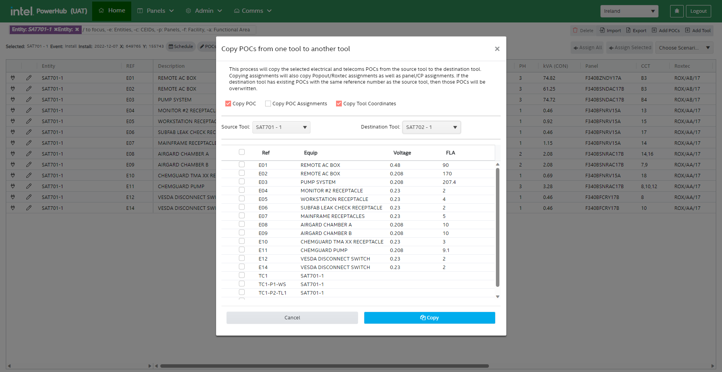Open the Admin menu

click(x=204, y=11)
